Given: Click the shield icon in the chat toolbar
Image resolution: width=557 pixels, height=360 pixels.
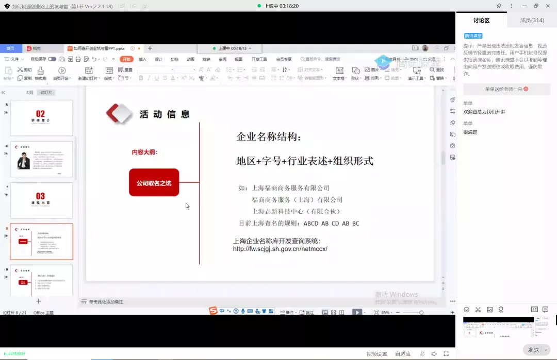Looking at the screenshot, I should tap(501, 310).
